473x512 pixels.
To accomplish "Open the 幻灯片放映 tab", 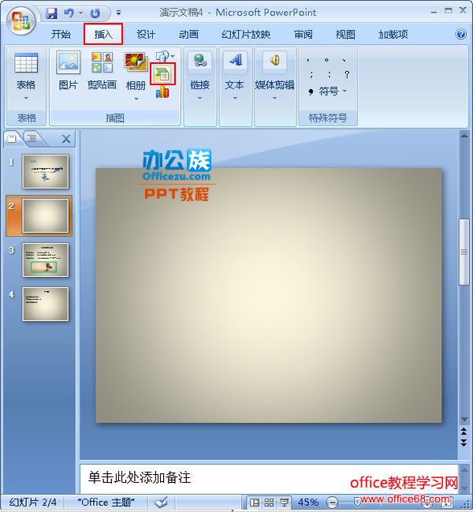I will click(x=246, y=34).
